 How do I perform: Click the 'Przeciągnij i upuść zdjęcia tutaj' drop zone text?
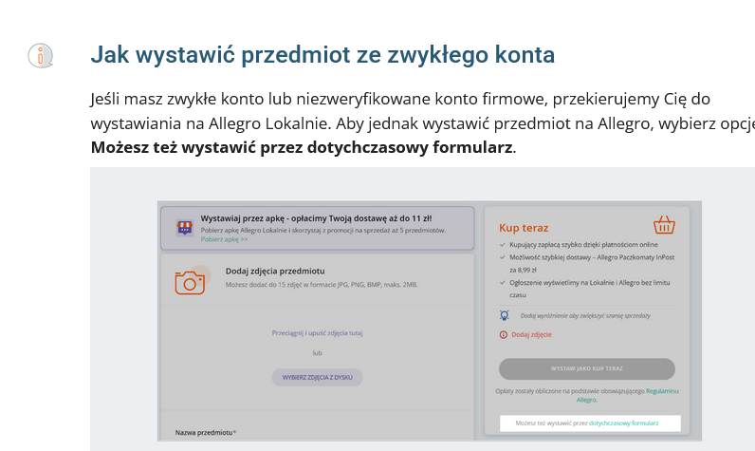(318, 333)
